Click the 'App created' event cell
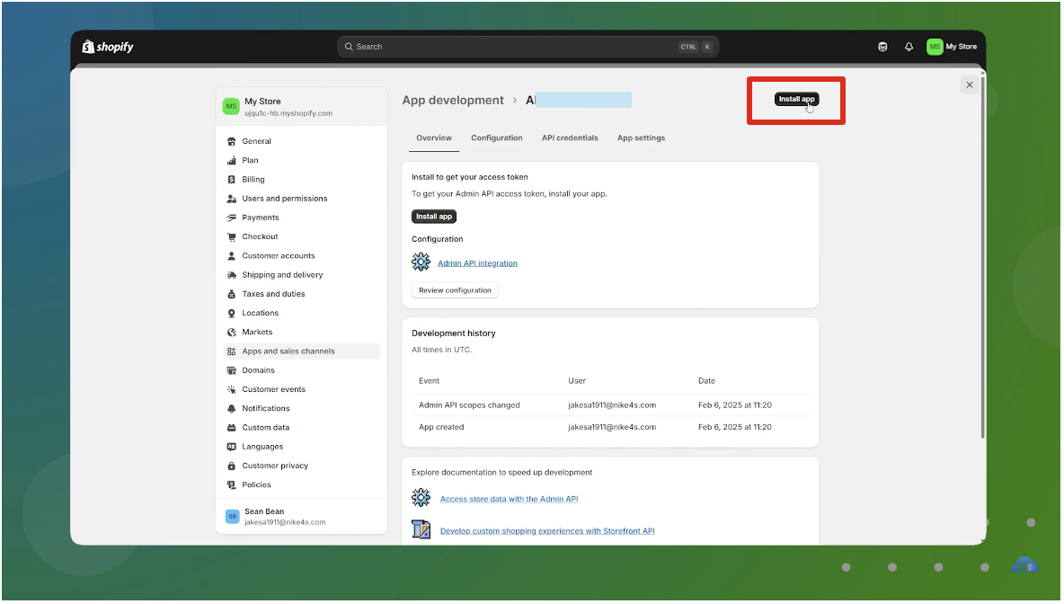Image resolution: width=1064 pixels, height=604 pixels. pyautogui.click(x=441, y=427)
